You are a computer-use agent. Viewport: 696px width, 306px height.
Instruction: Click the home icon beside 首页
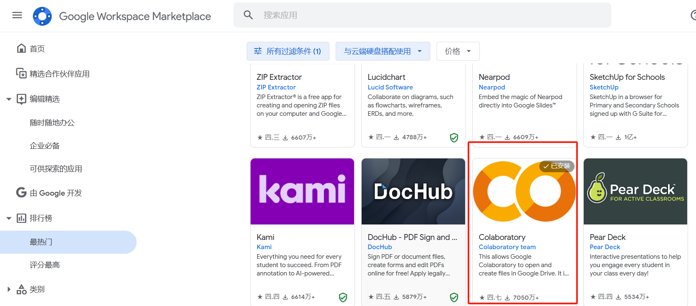21,48
